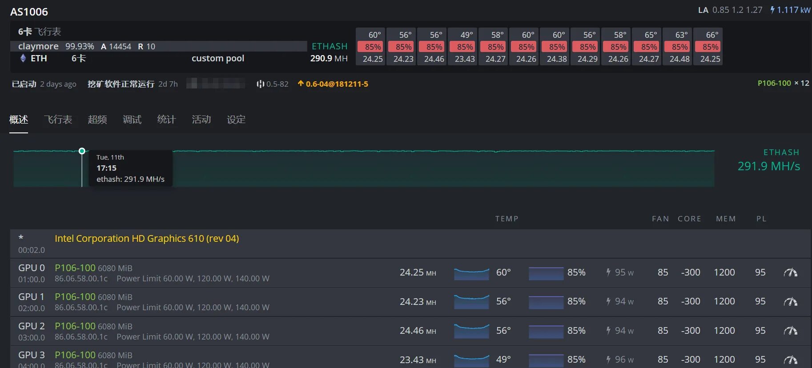This screenshot has height=368, width=812.
Task: Click the MEM column header
Action: pyautogui.click(x=726, y=219)
